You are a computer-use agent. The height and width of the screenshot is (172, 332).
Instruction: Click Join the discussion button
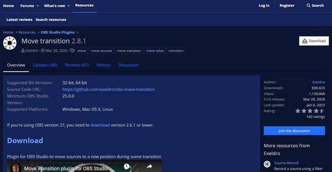(x=295, y=131)
